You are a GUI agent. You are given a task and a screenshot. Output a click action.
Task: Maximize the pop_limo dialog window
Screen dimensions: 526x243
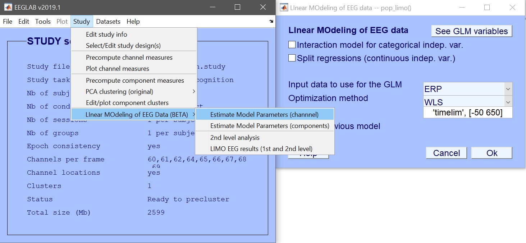click(487, 8)
